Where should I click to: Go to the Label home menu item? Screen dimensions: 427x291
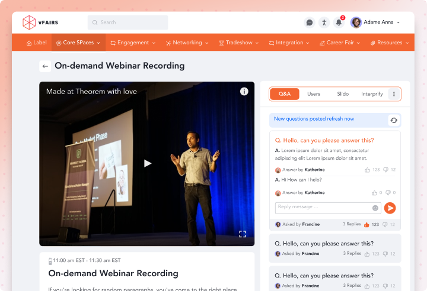coord(37,43)
